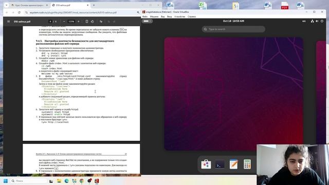Screen dimensions: 329x185
Task: Open the Файл menu in VirtualBox
Action: tap(145, 16)
